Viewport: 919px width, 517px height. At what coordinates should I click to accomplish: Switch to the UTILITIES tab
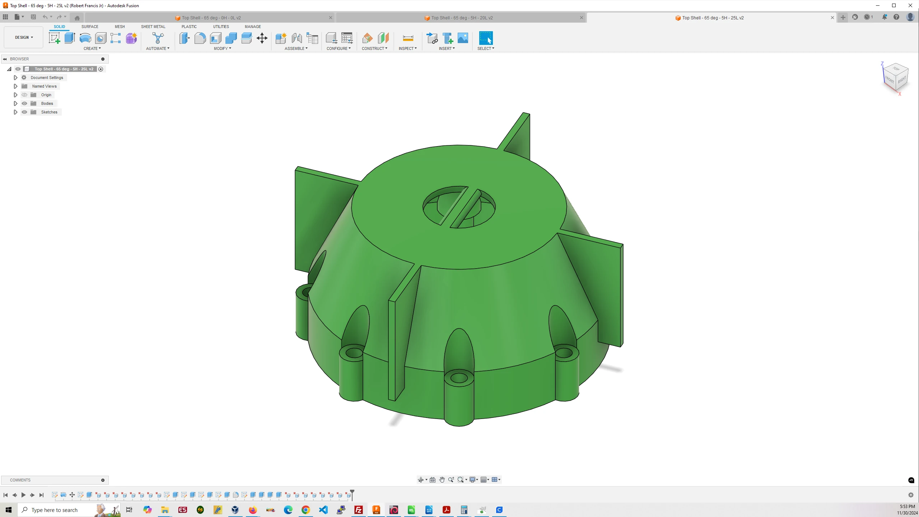(x=221, y=27)
